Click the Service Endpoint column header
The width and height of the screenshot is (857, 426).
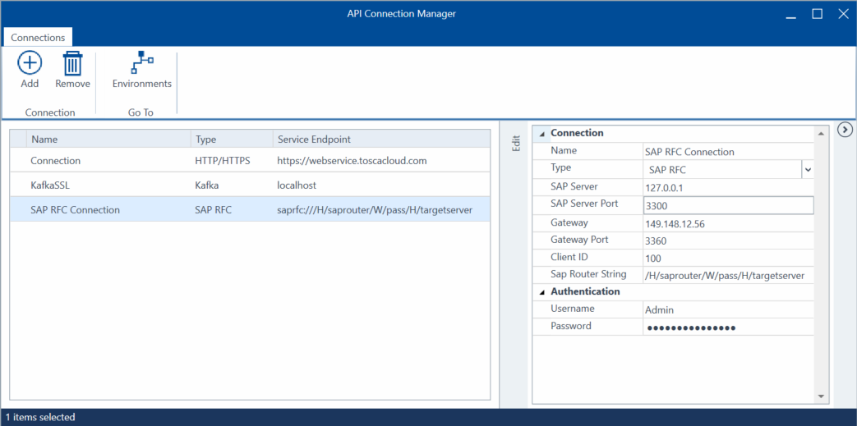[x=380, y=140]
